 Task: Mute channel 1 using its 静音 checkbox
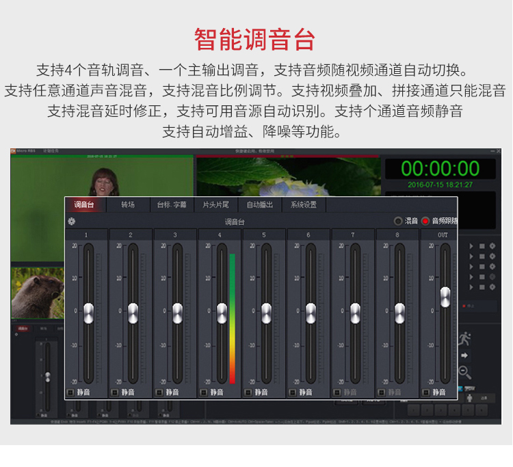pos(70,392)
